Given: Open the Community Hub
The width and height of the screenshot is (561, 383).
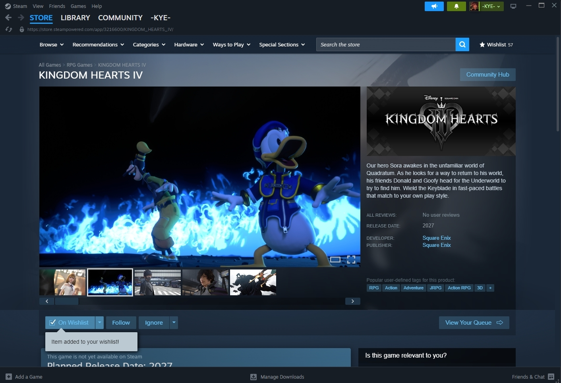Looking at the screenshot, I should coord(488,75).
